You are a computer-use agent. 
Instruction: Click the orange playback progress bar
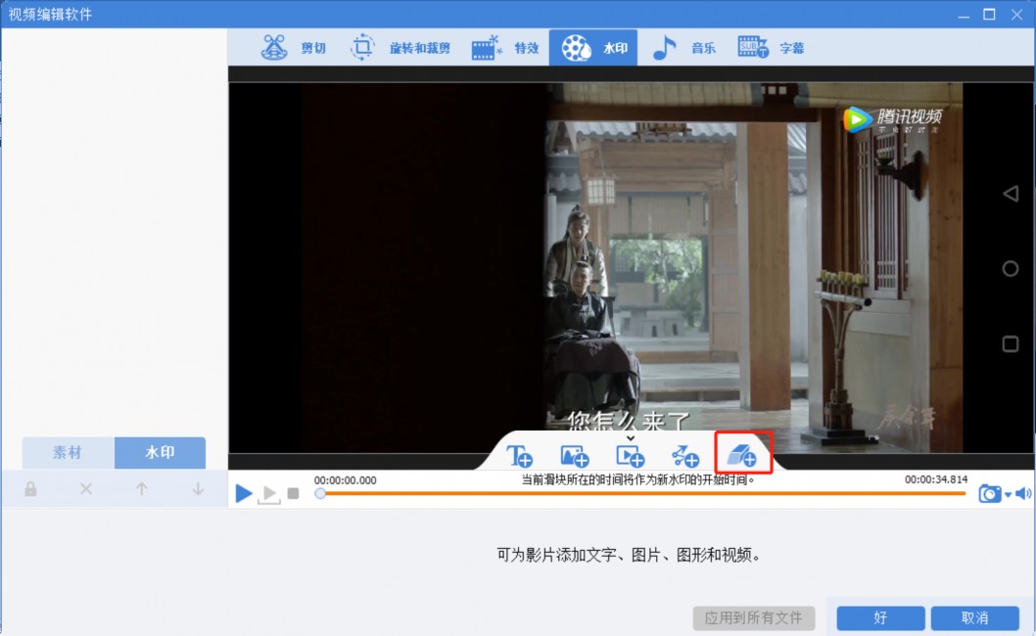point(642,493)
